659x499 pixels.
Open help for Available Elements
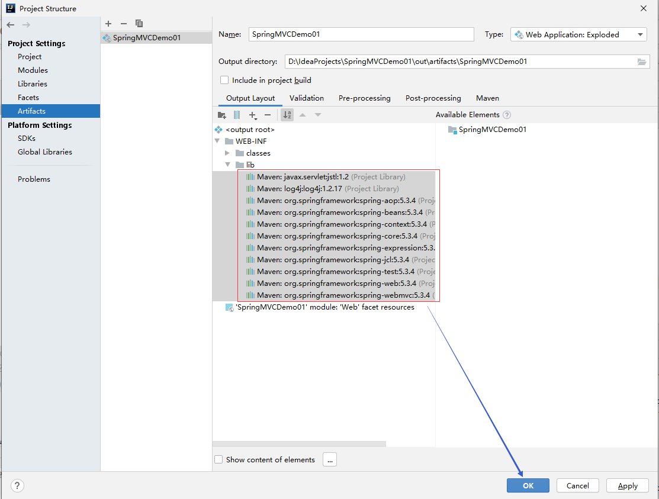pyautogui.click(x=507, y=115)
